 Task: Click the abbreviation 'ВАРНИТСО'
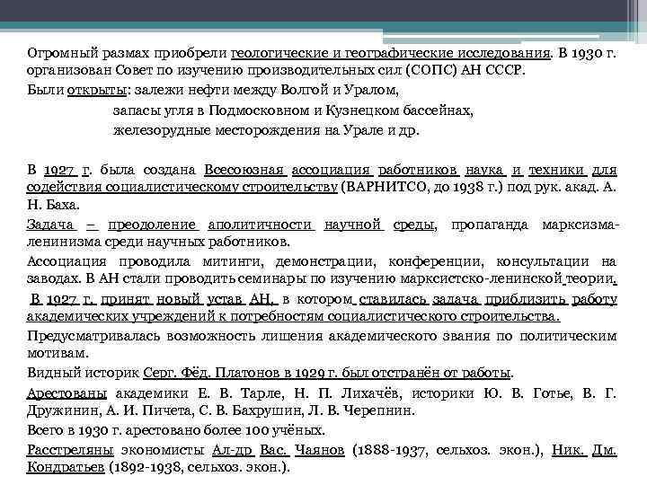coord(386,187)
